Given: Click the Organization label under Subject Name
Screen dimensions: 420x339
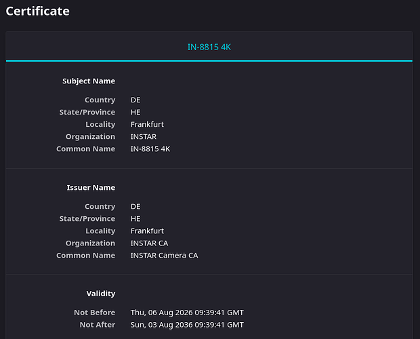Looking at the screenshot, I should (90, 137).
